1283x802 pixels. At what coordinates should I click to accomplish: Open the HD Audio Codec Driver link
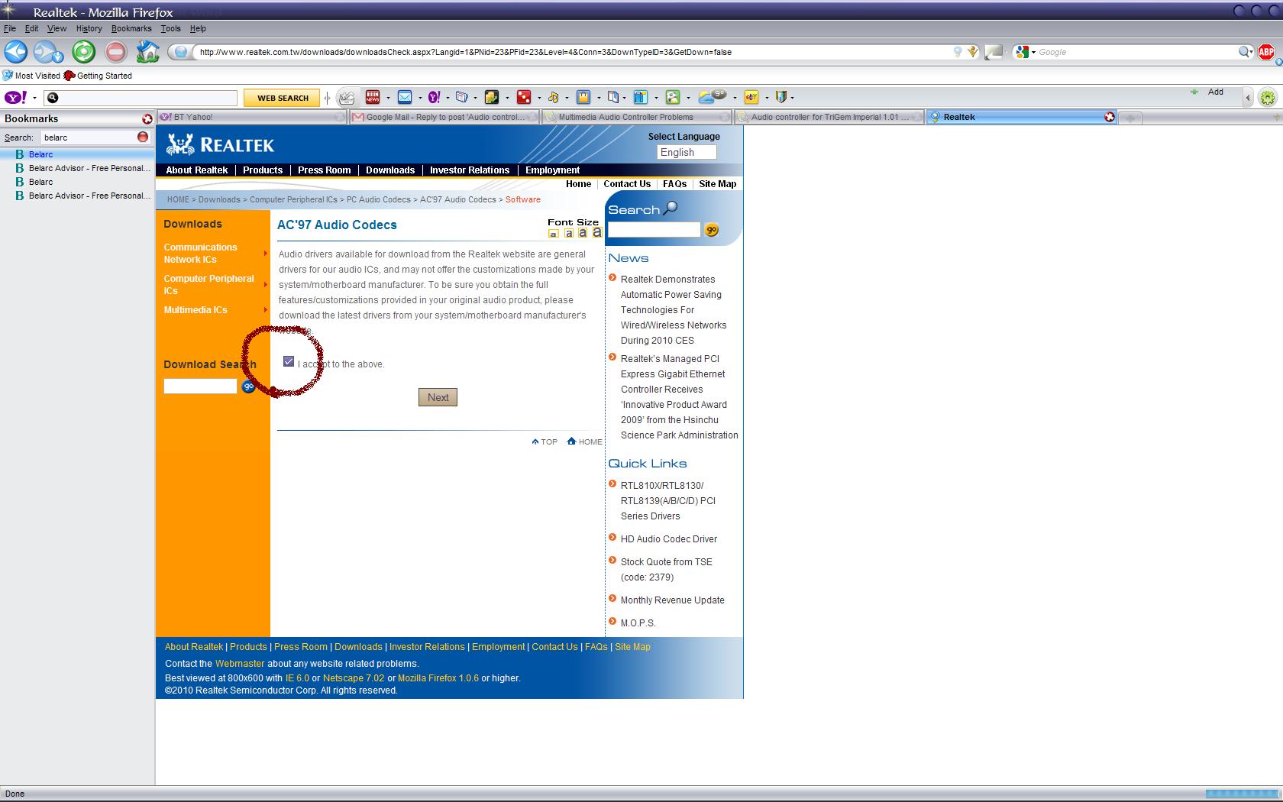point(668,539)
